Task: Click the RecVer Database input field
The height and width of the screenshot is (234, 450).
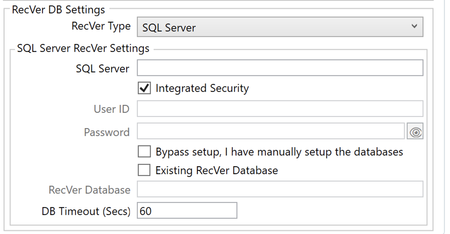Action: (x=280, y=189)
